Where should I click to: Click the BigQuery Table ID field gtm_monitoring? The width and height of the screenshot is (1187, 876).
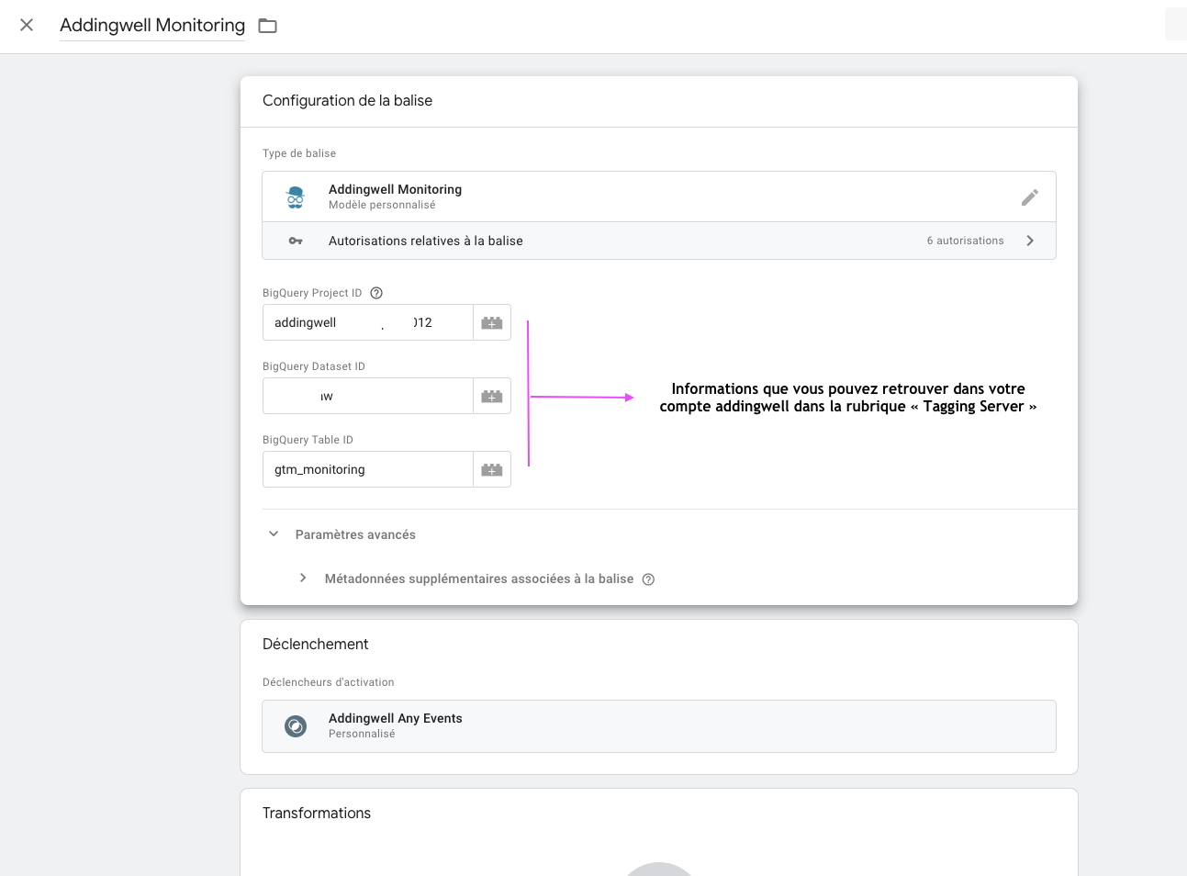click(x=368, y=469)
